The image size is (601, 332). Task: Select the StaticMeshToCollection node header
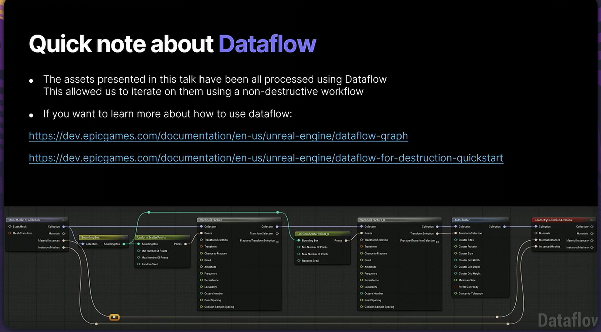click(37, 220)
